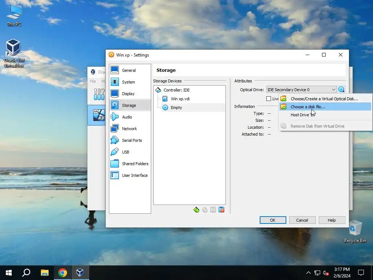Click 'Remove Disk from Virtual Drive' entry
Viewport: 373px width, 280px height.
tap(325, 126)
